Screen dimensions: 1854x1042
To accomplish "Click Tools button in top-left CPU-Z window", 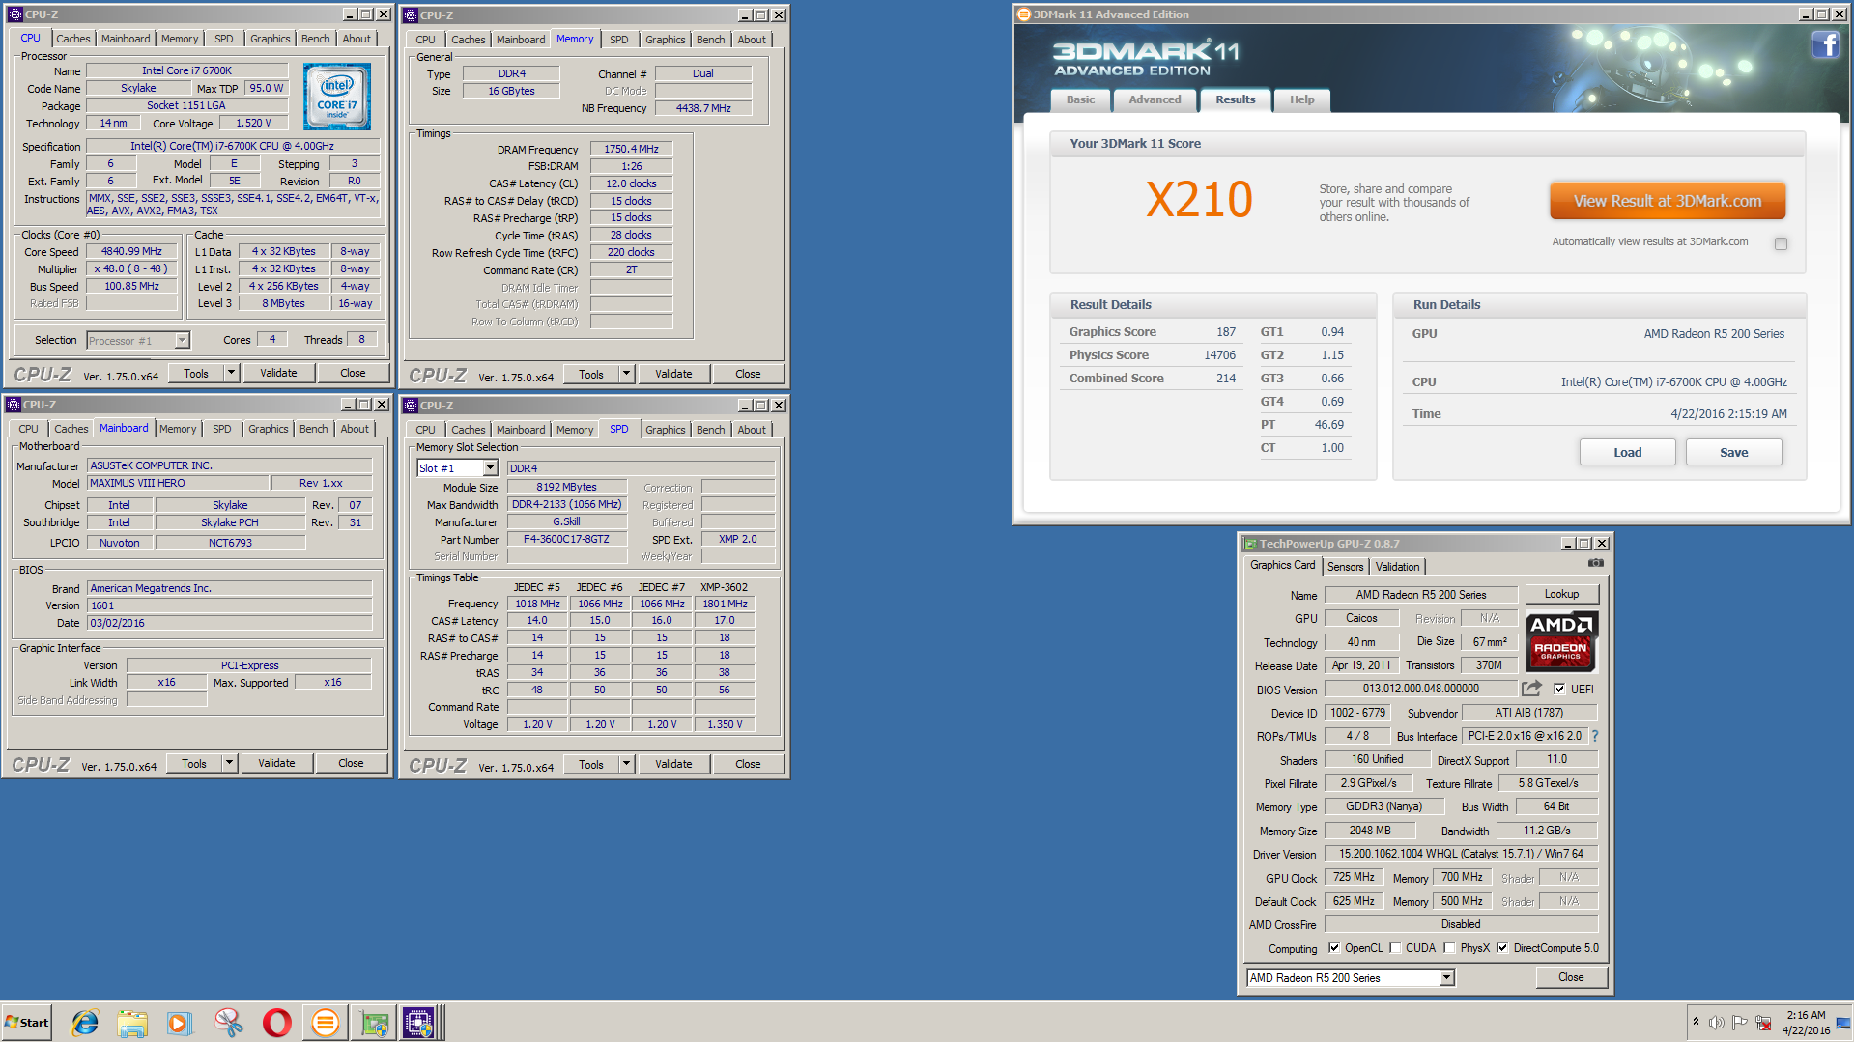I will pos(196,373).
